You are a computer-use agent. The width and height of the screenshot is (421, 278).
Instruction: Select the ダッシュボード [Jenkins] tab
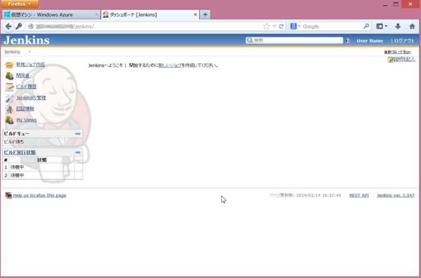pyautogui.click(x=151, y=15)
